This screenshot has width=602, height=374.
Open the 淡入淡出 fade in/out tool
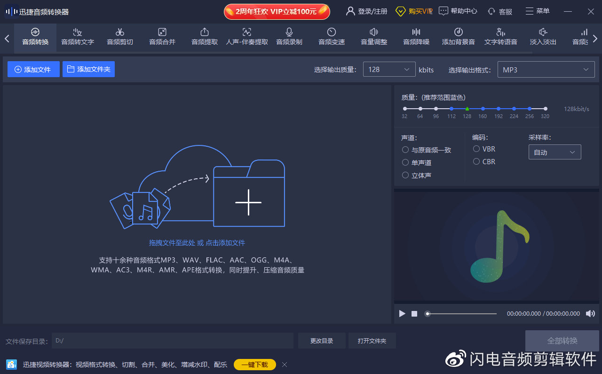click(x=543, y=38)
